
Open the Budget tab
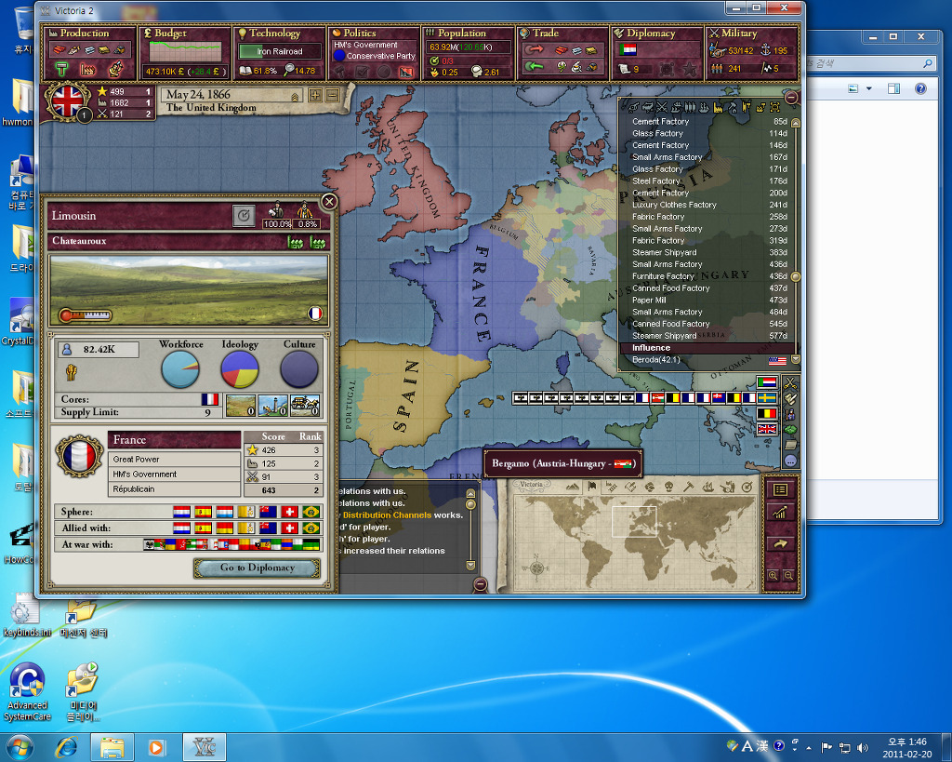185,53
